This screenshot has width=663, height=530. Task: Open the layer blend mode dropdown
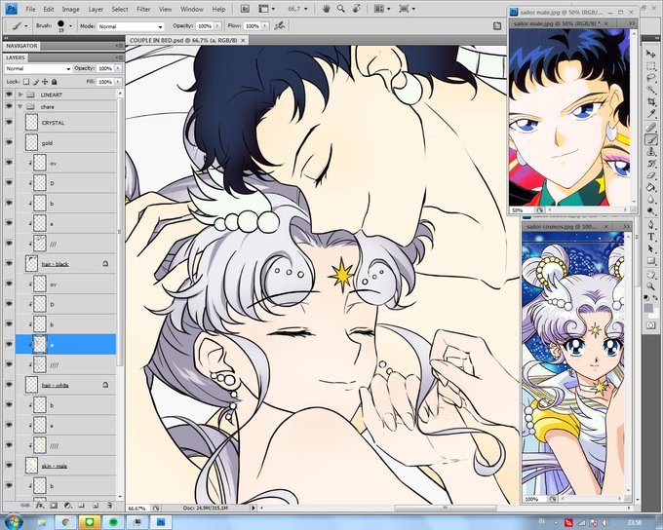(38, 68)
